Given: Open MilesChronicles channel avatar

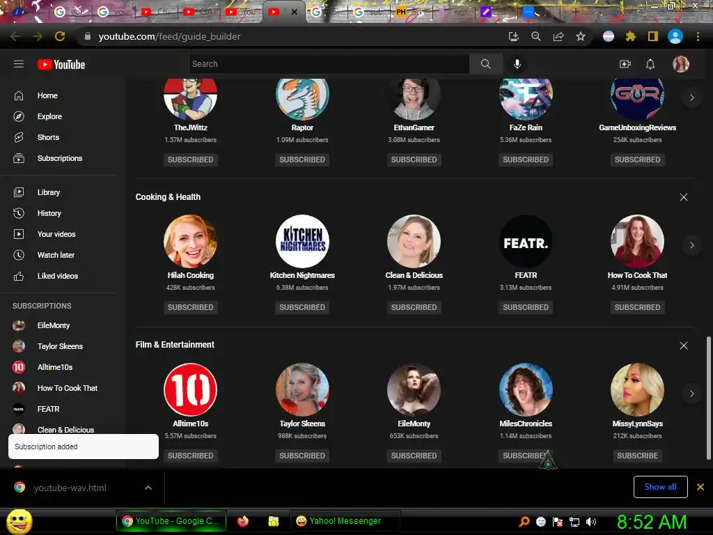Looking at the screenshot, I should pos(526,389).
